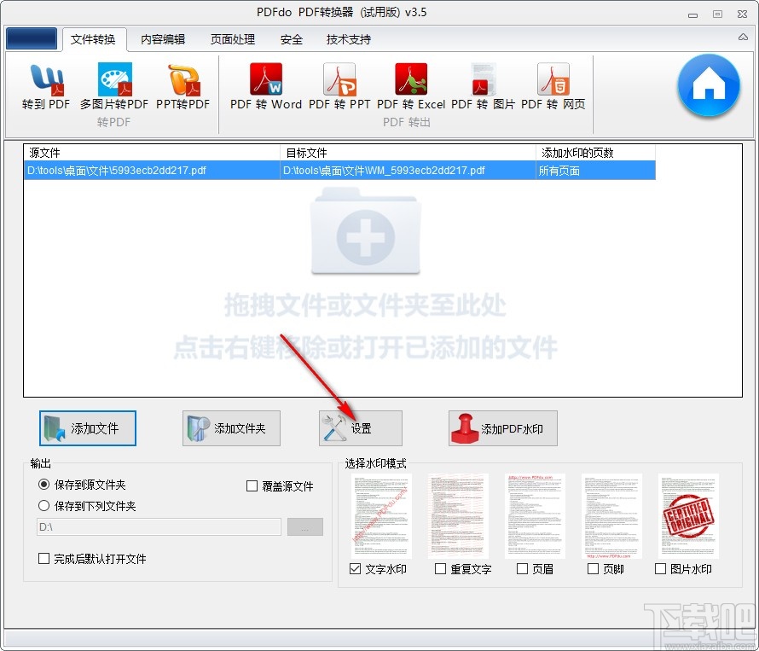
Task: Pick the 页眉 preview thumbnail
Action: 535,516
